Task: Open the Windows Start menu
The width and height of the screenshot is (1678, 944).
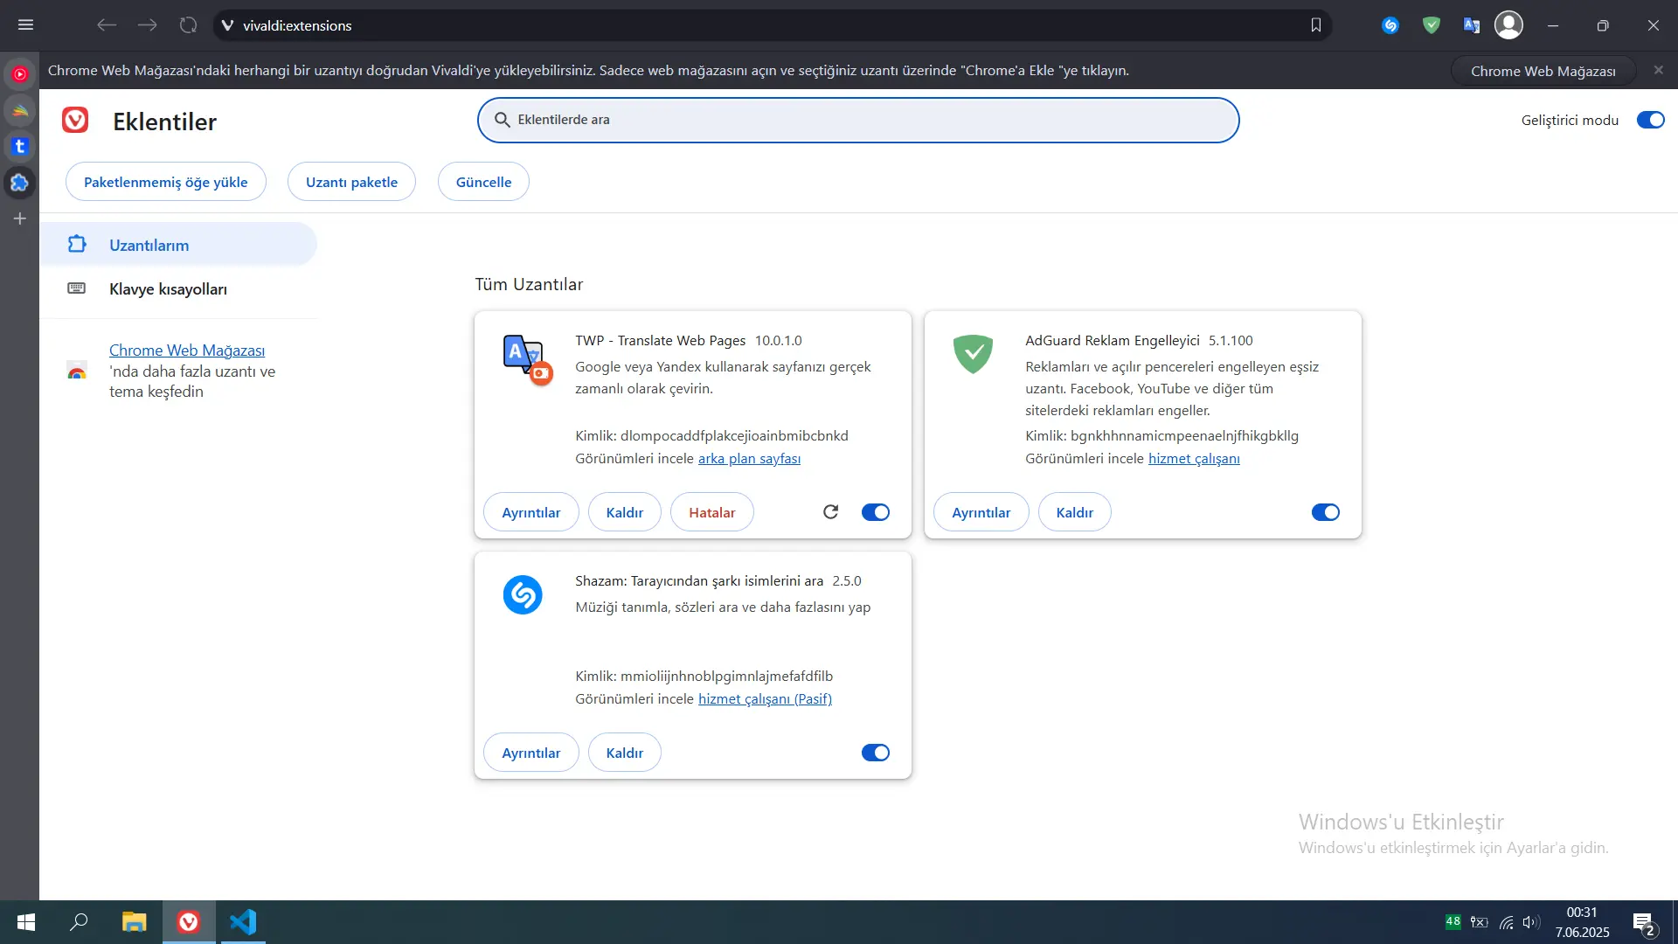Action: pos(26,922)
